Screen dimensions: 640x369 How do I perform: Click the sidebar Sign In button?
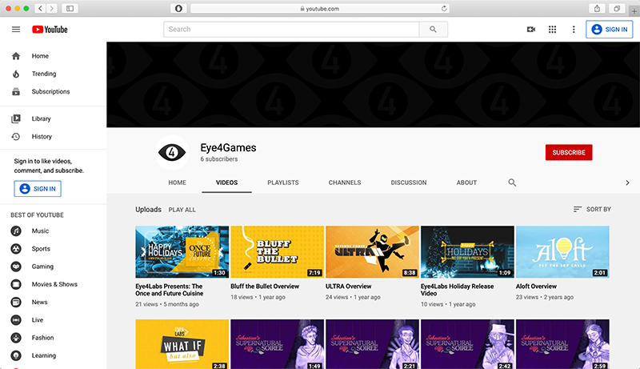(38, 189)
